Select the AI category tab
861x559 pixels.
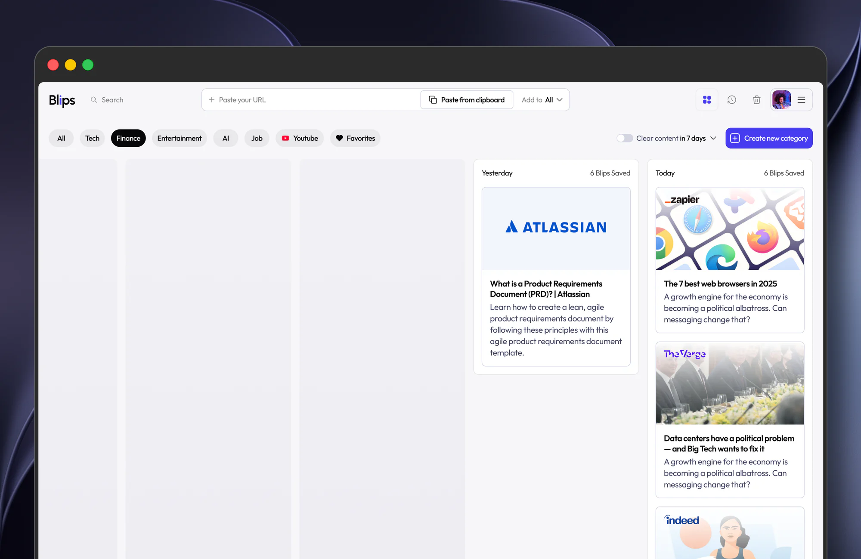(226, 138)
